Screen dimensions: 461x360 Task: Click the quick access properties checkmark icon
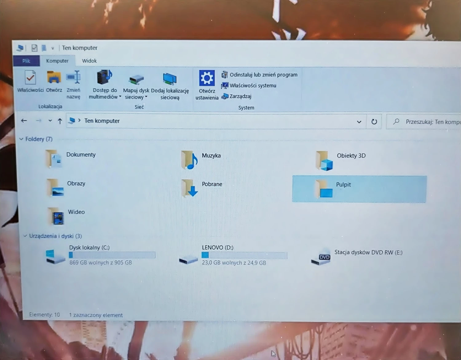(x=34, y=48)
